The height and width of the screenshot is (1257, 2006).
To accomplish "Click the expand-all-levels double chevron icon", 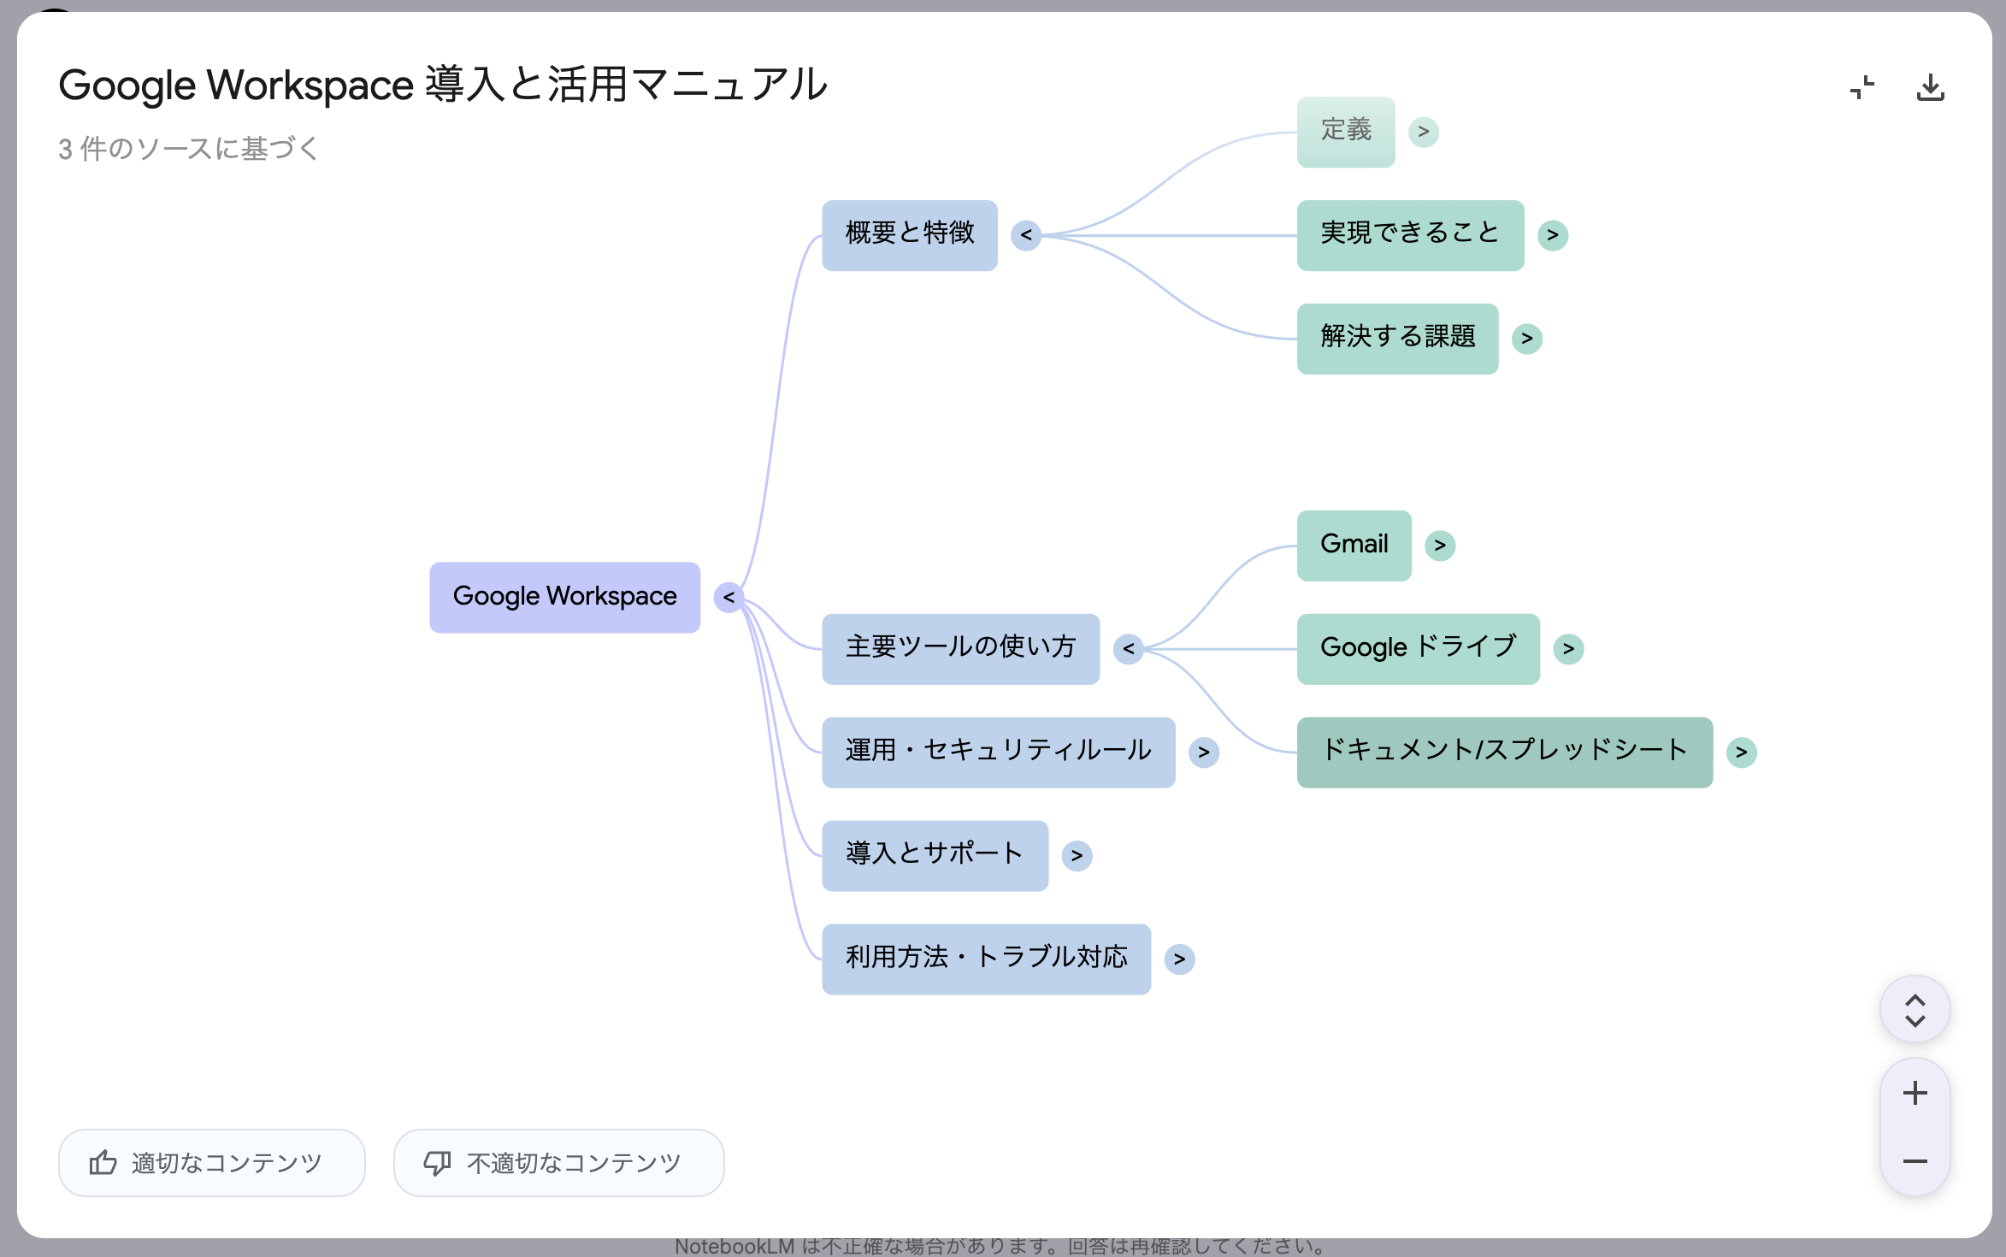I will point(1915,1008).
